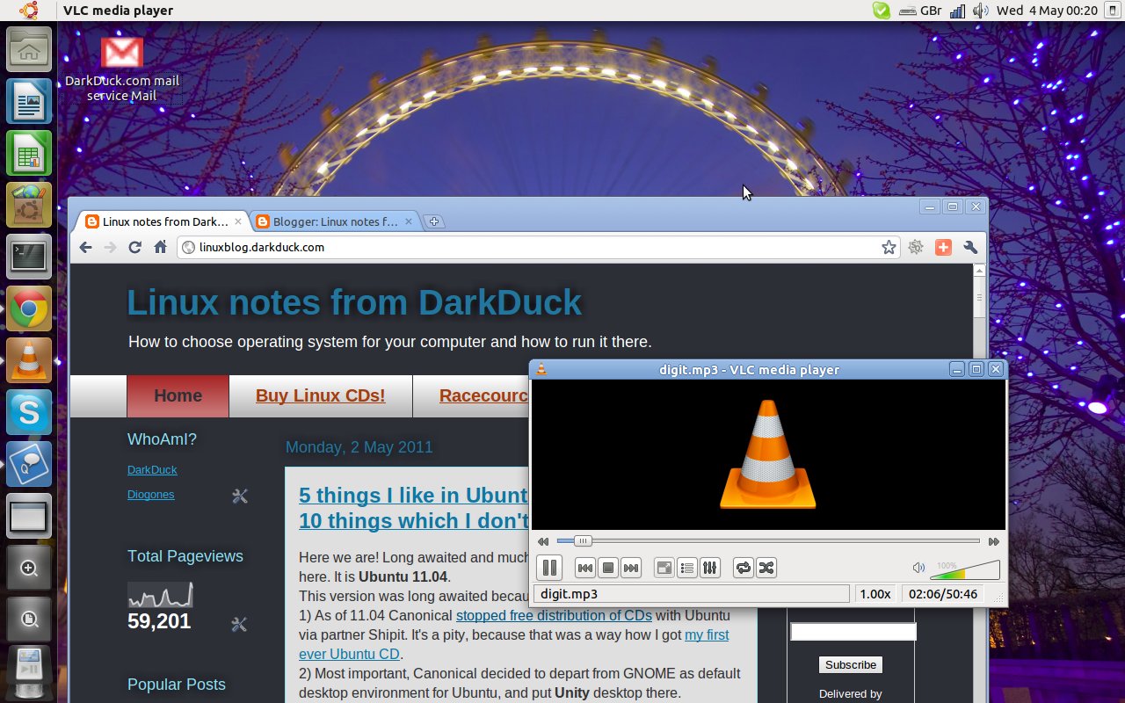
Task: Go forward in the Chrome browser
Action: point(110,248)
